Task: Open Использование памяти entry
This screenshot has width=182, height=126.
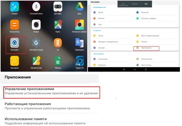Action: 45,121
